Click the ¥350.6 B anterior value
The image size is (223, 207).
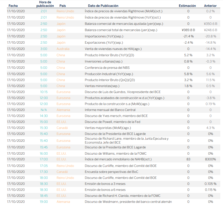pyautogui.click(x=210, y=24)
